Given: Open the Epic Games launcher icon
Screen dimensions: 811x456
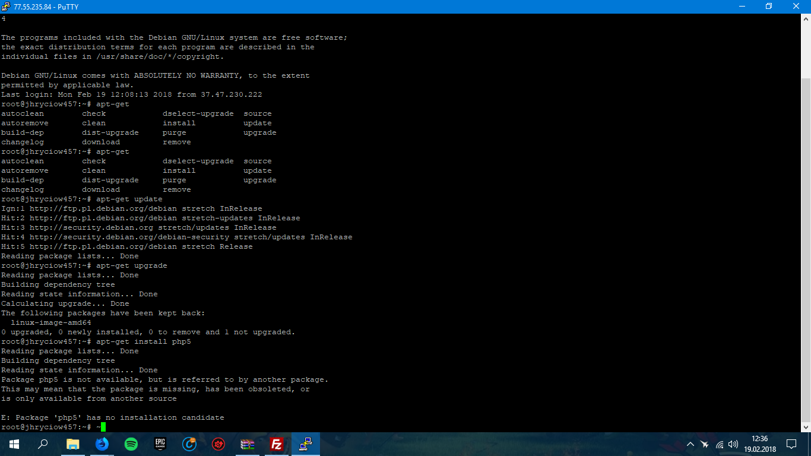Looking at the screenshot, I should pyautogui.click(x=160, y=444).
